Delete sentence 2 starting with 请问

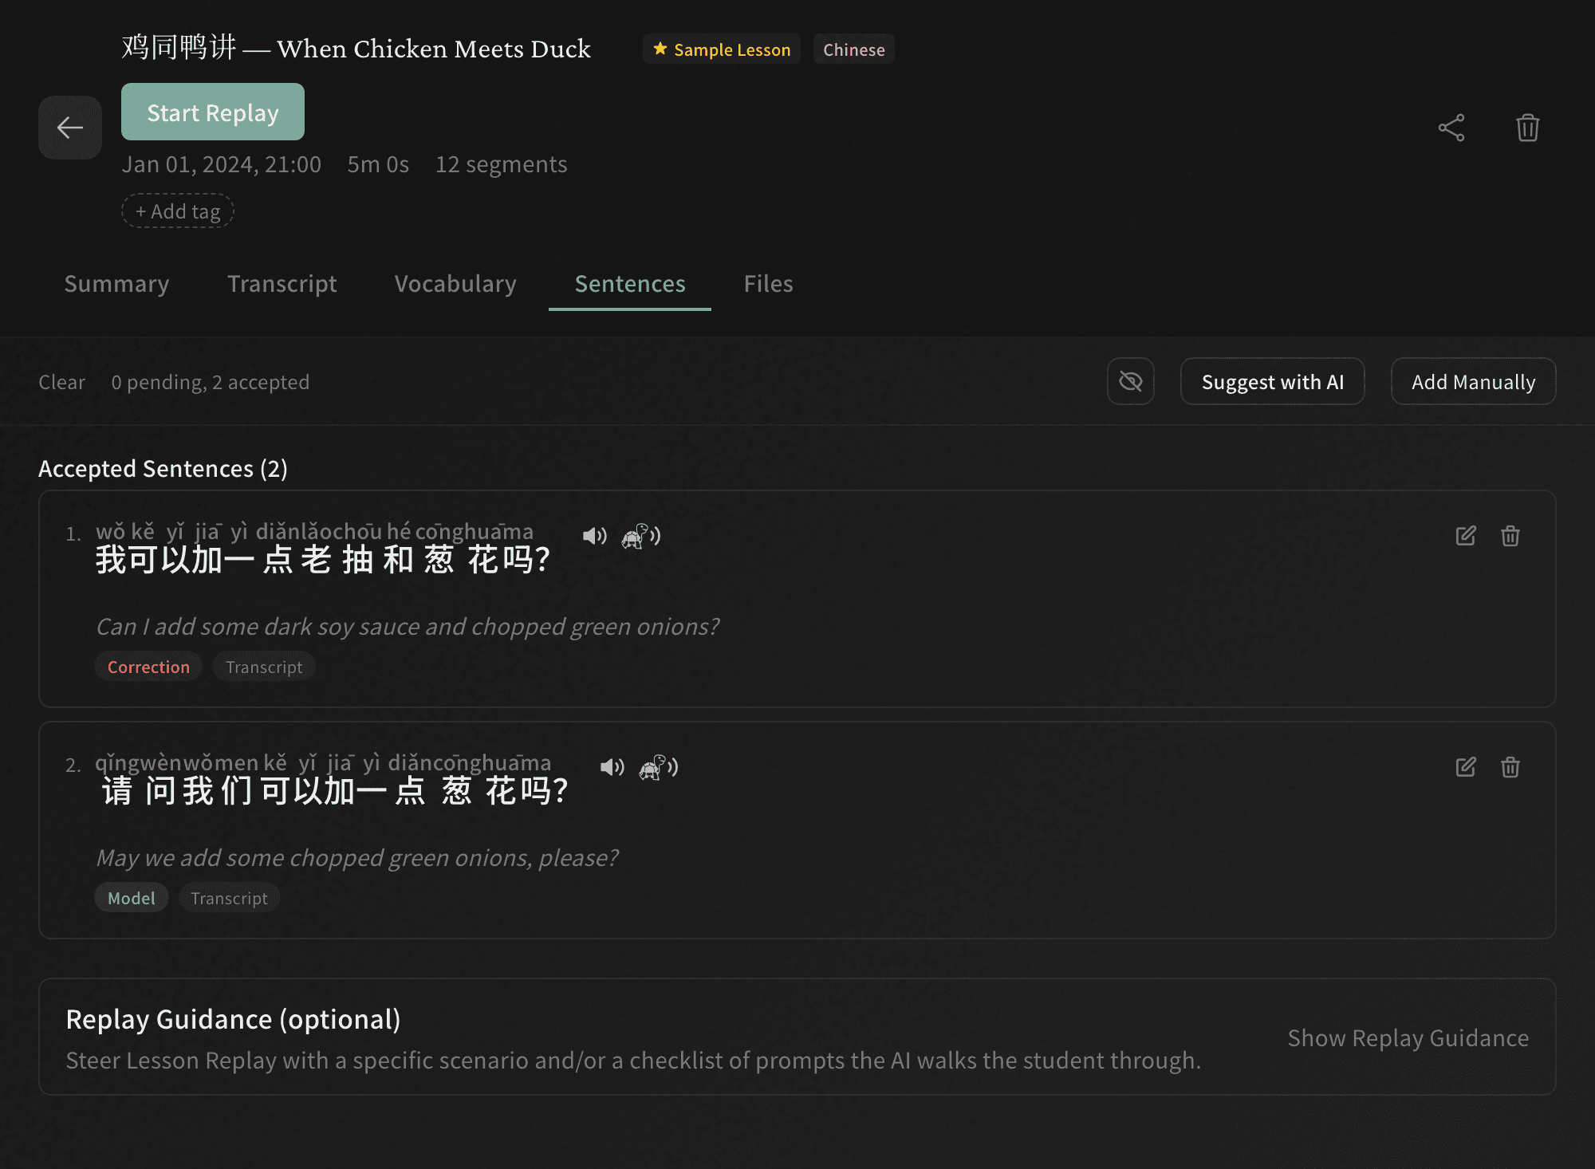pos(1510,767)
